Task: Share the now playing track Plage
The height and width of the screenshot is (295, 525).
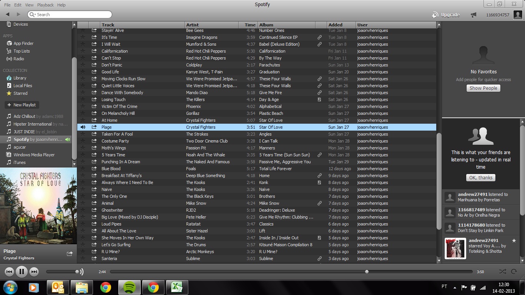Action: click(70, 254)
